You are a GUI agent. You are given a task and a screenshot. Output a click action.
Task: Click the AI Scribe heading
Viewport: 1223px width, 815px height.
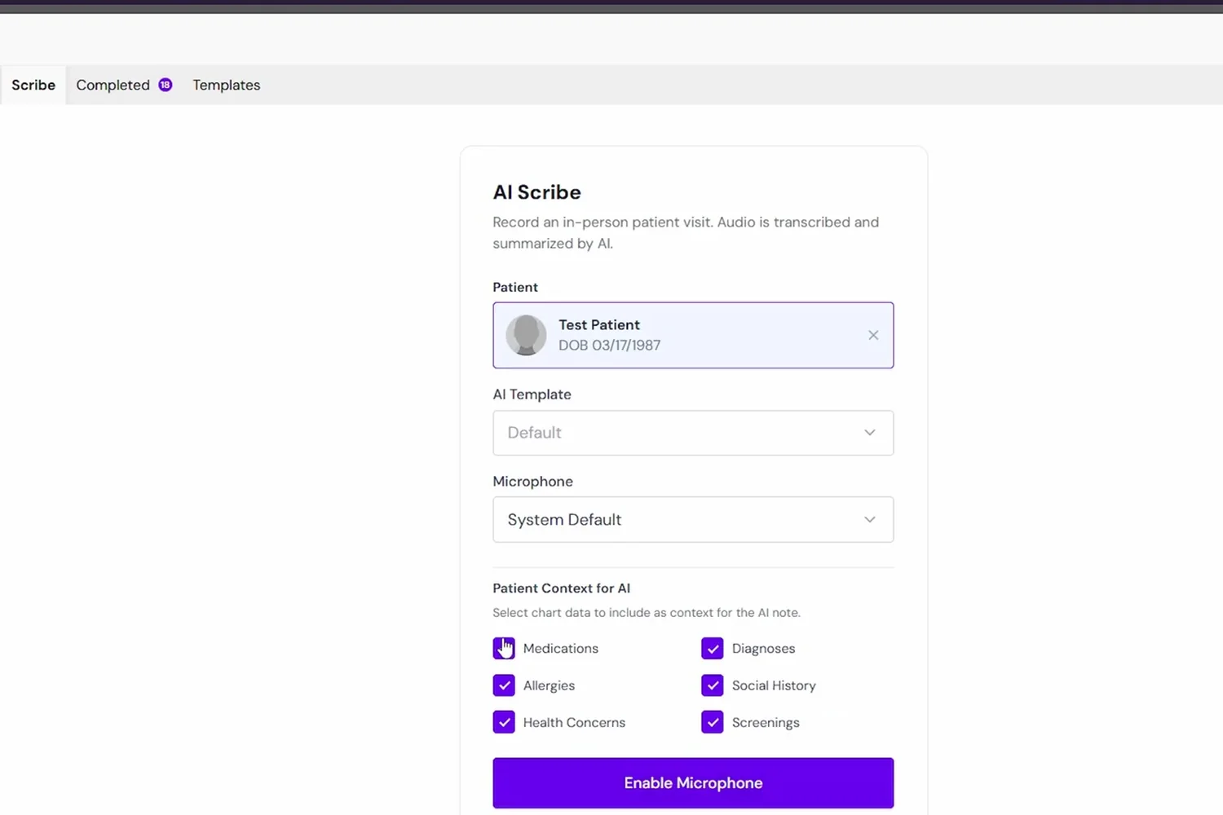click(x=536, y=192)
